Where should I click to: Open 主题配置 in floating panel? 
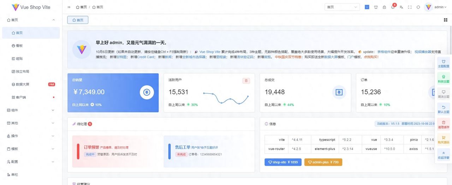[444, 63]
